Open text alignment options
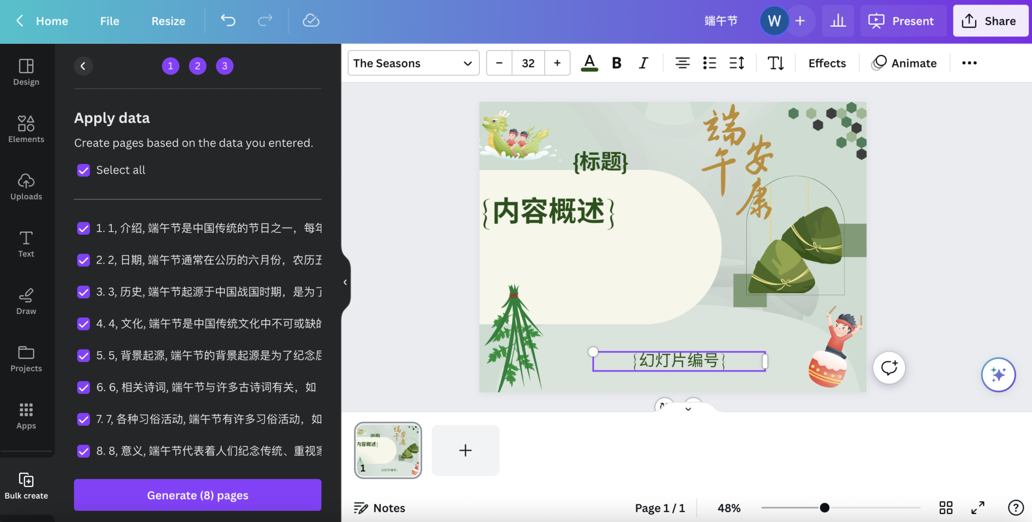 pos(682,63)
